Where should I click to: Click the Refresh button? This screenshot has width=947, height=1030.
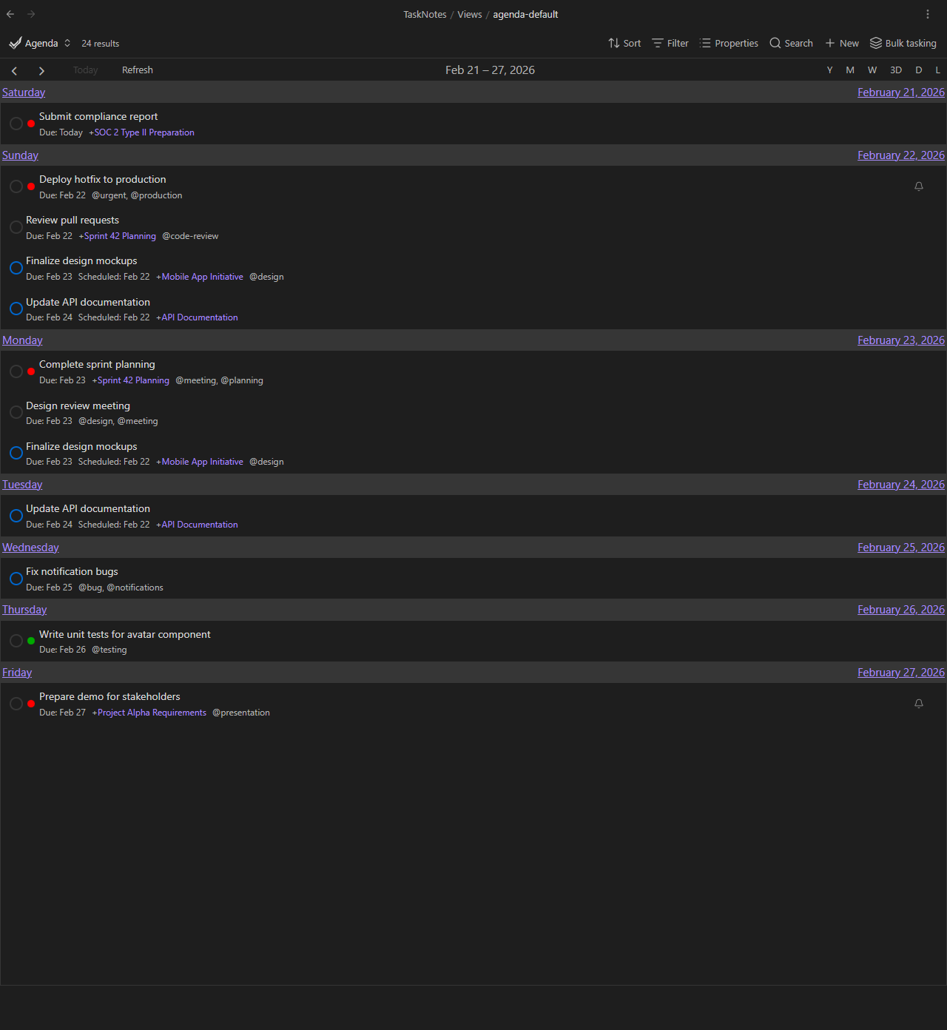138,70
